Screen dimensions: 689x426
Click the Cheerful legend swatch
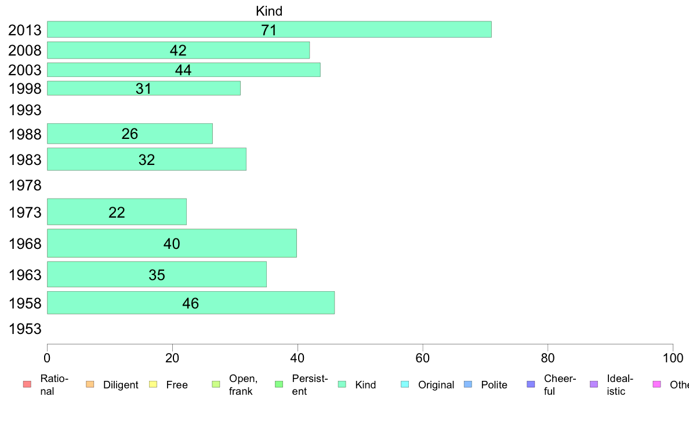(531, 384)
